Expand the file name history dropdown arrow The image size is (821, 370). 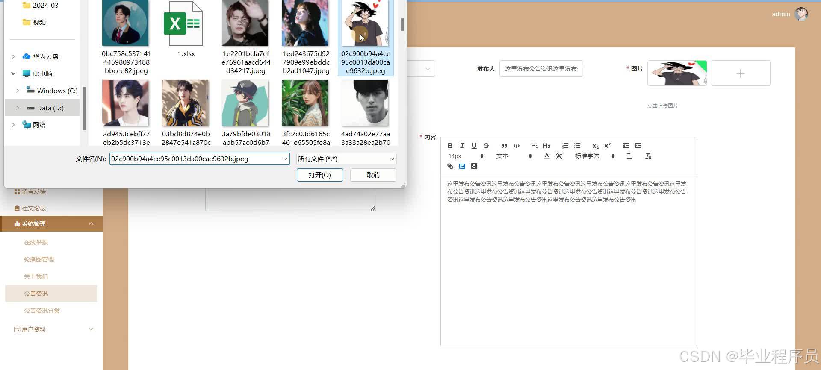285,159
